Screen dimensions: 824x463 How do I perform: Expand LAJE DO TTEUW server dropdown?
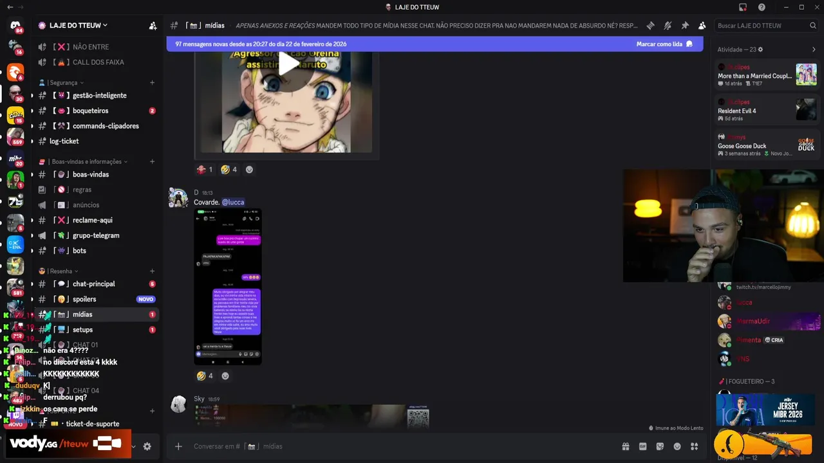(79, 25)
